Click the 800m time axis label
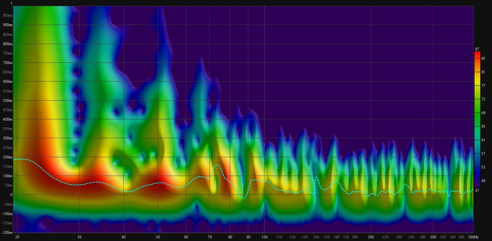The image size is (492, 241). click(8, 44)
